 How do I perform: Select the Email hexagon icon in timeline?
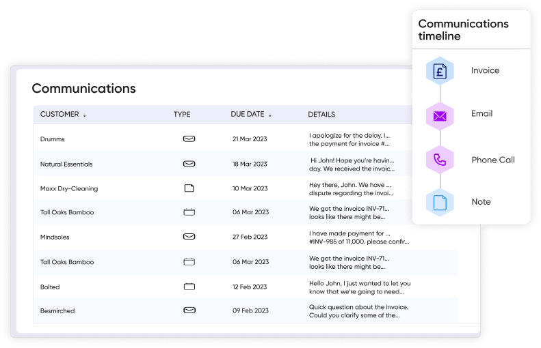click(440, 115)
